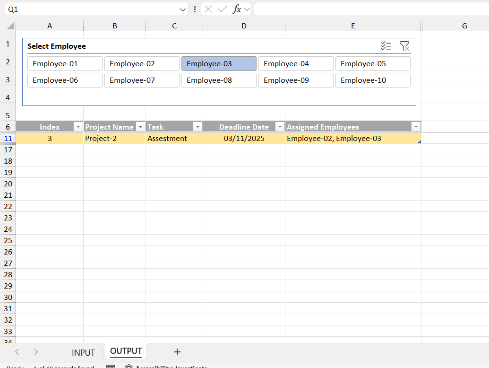Screen dimensions: 489x368
Task: Select Employee-09 in the slicer
Action: (296, 80)
